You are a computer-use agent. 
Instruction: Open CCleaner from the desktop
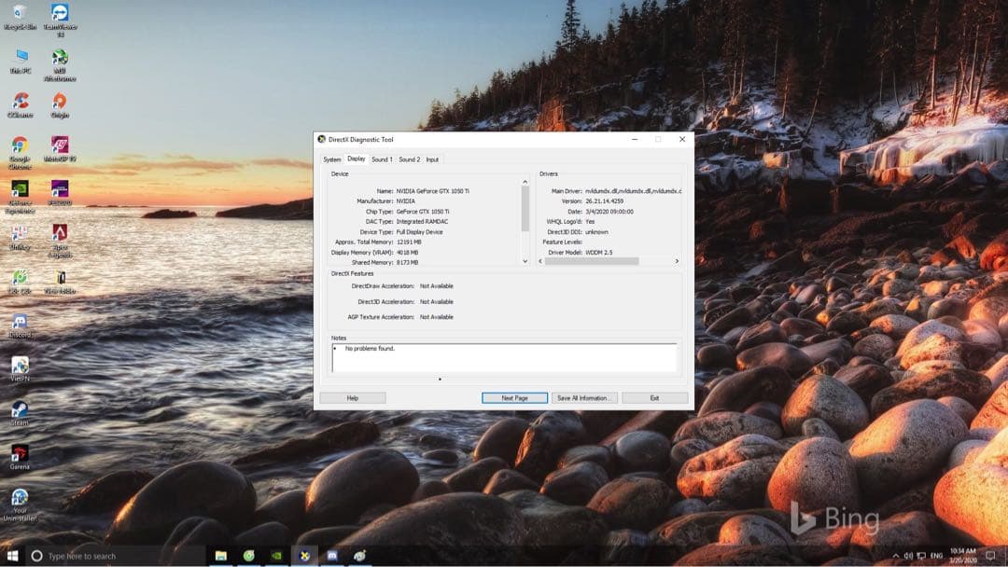[20, 102]
